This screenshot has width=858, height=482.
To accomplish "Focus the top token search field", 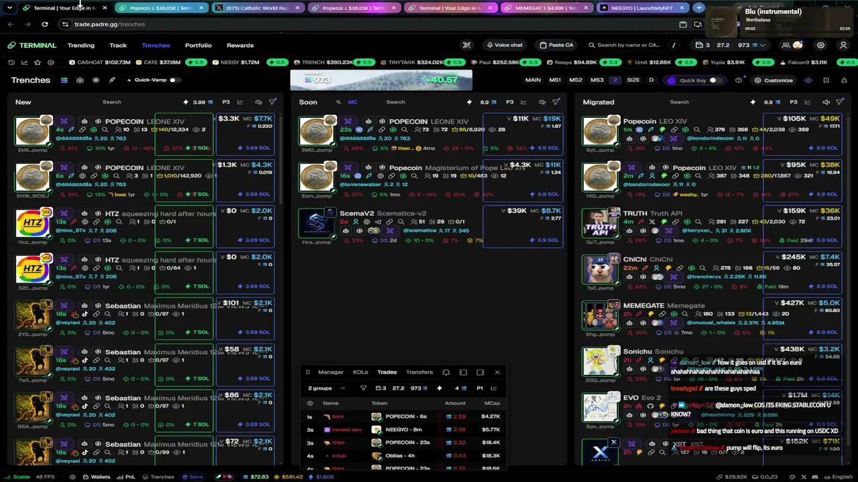I will click(627, 46).
